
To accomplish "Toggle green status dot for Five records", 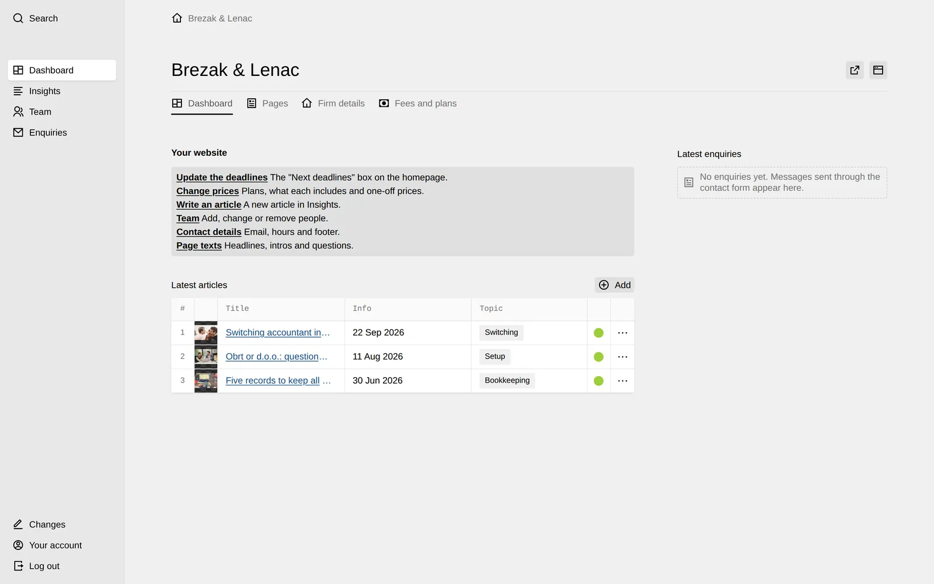I will click(598, 381).
